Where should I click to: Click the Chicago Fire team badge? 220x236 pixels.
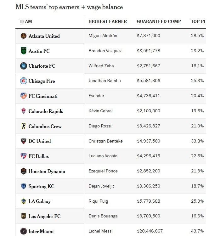click(x=24, y=81)
